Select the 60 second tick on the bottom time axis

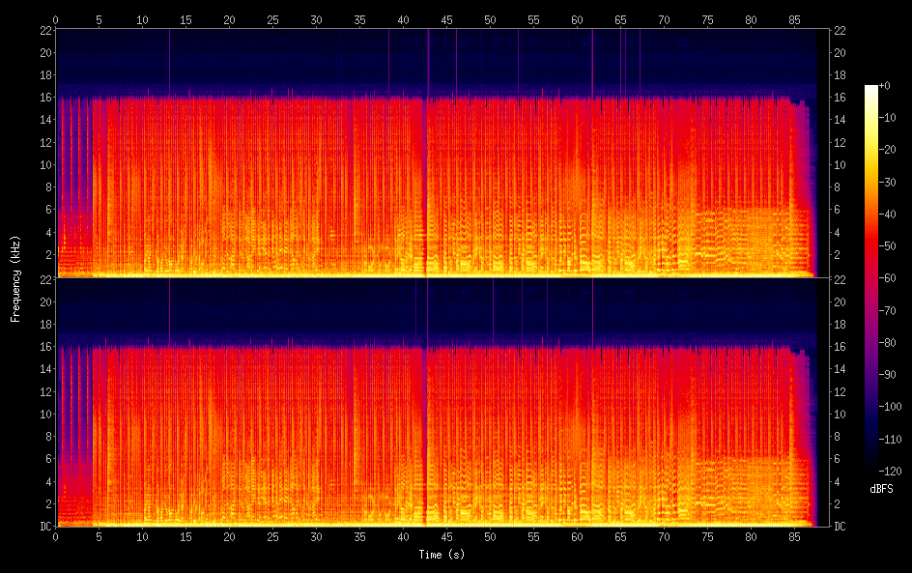pyautogui.click(x=577, y=537)
